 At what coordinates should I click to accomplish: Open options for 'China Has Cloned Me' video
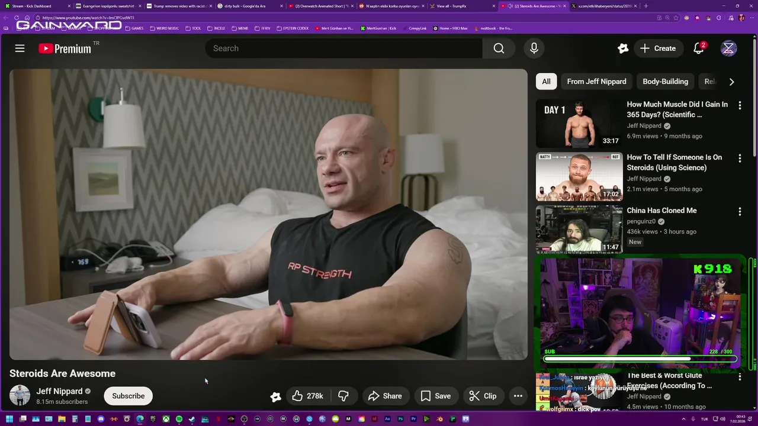(740, 211)
